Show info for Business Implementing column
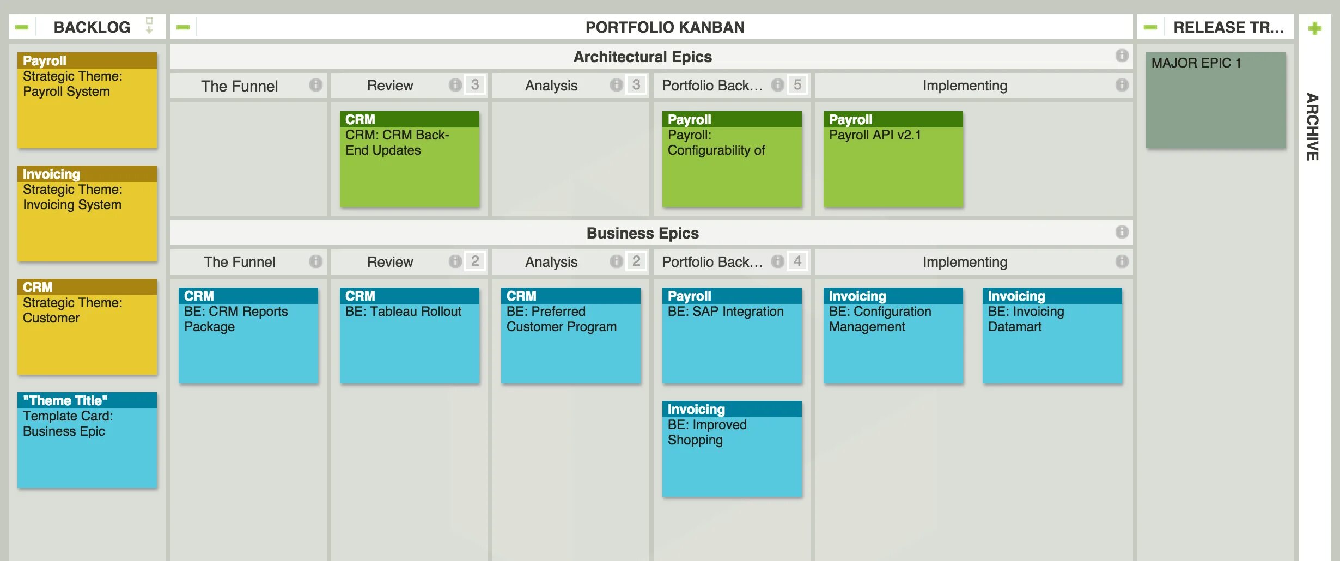This screenshot has height=561, width=1340. click(x=1122, y=261)
